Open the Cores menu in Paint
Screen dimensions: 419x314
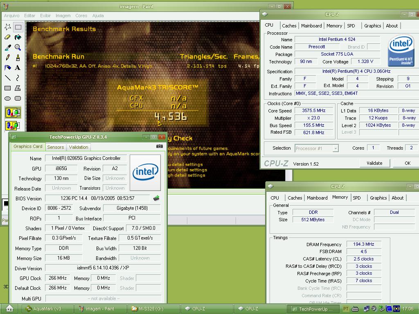pyautogui.click(x=81, y=16)
